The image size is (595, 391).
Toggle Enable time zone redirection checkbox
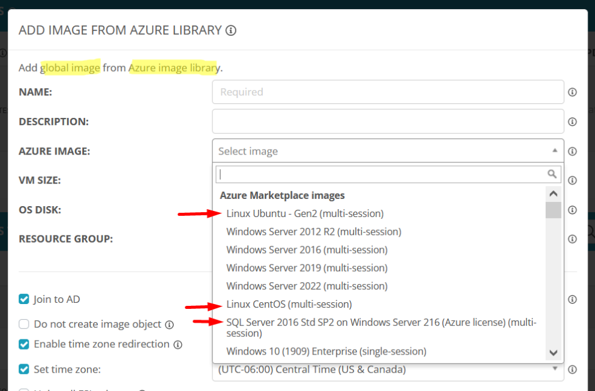24,344
